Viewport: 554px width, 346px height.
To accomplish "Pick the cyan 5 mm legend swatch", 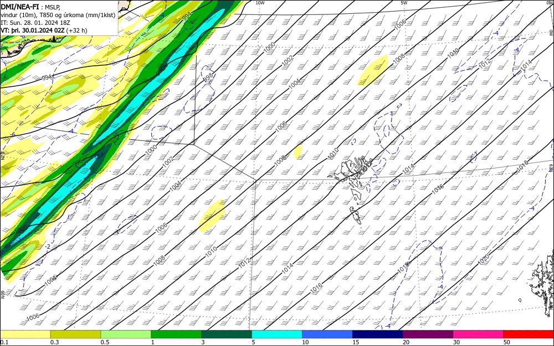I will [277, 334].
